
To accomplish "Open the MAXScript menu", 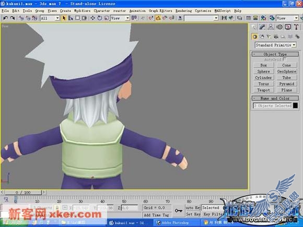I will pyautogui.click(x=223, y=11).
